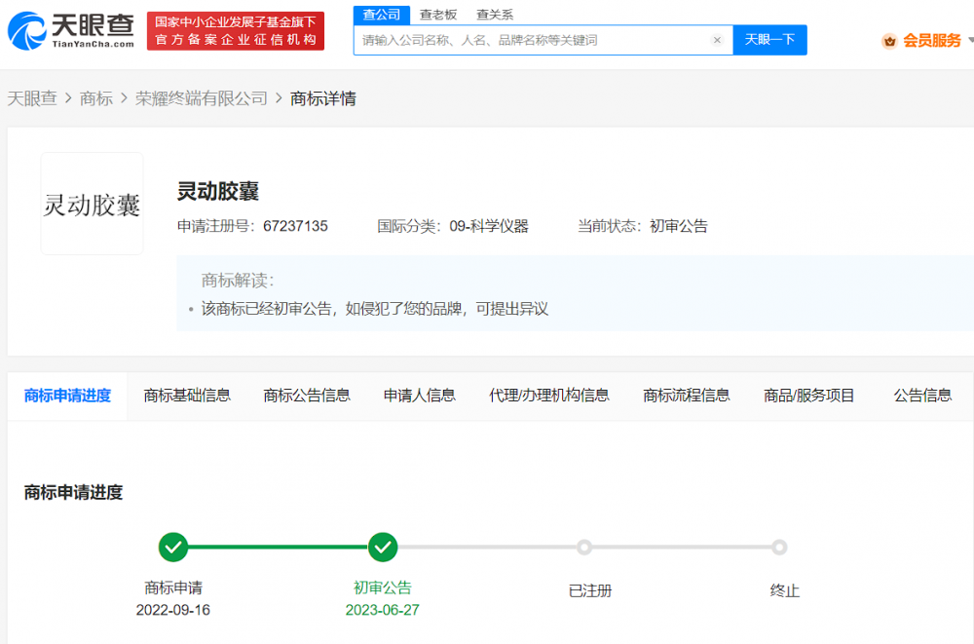Switch to 商标公告信息 tab
Viewport: 974px width, 644px height.
click(x=307, y=396)
